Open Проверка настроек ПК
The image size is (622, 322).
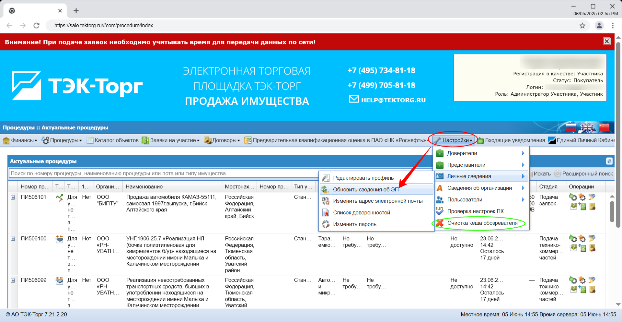click(481, 211)
